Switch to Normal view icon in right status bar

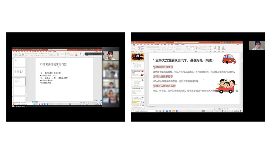(220, 109)
